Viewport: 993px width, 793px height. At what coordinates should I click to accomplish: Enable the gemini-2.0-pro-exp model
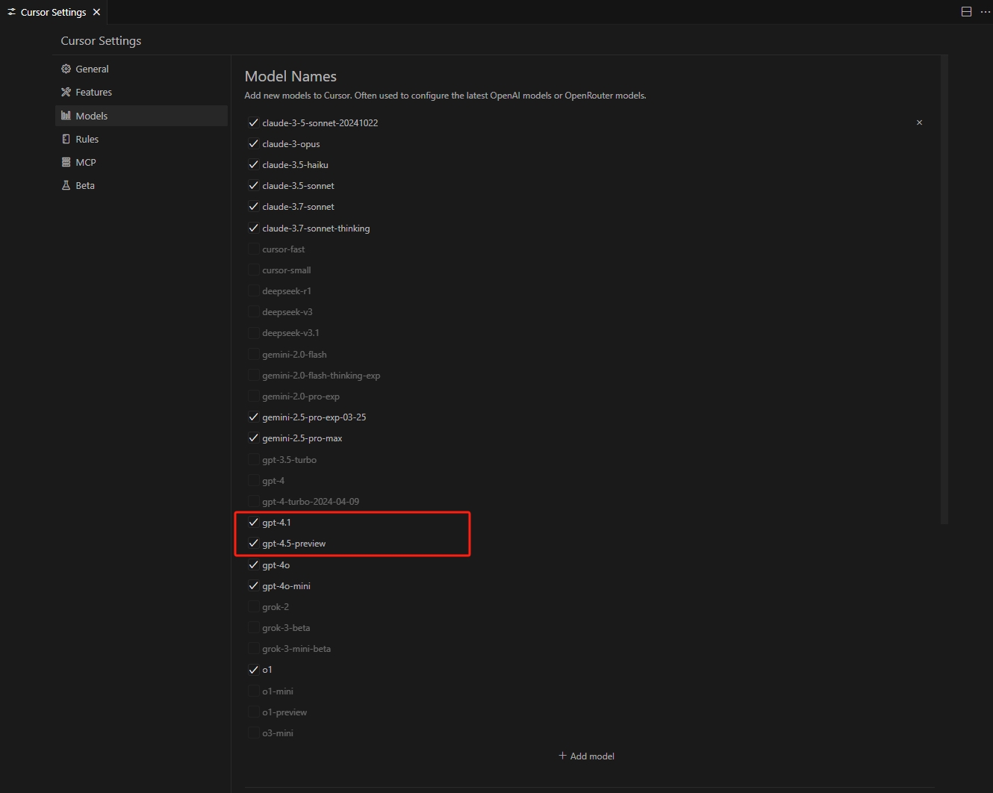point(253,396)
